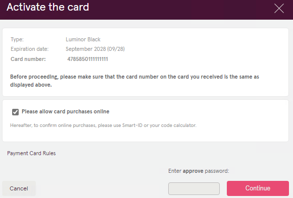Click the 'Enter approve password:' label
Viewport: 293px width, 198px height.
[x=199, y=171]
